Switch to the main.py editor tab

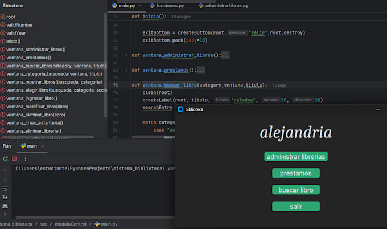click(x=126, y=6)
